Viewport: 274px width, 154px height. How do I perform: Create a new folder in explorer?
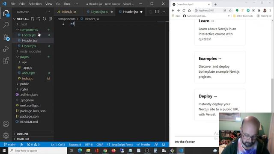(39, 19)
